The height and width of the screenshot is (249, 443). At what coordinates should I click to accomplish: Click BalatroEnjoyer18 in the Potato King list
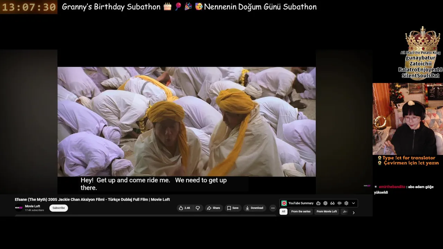point(421,70)
